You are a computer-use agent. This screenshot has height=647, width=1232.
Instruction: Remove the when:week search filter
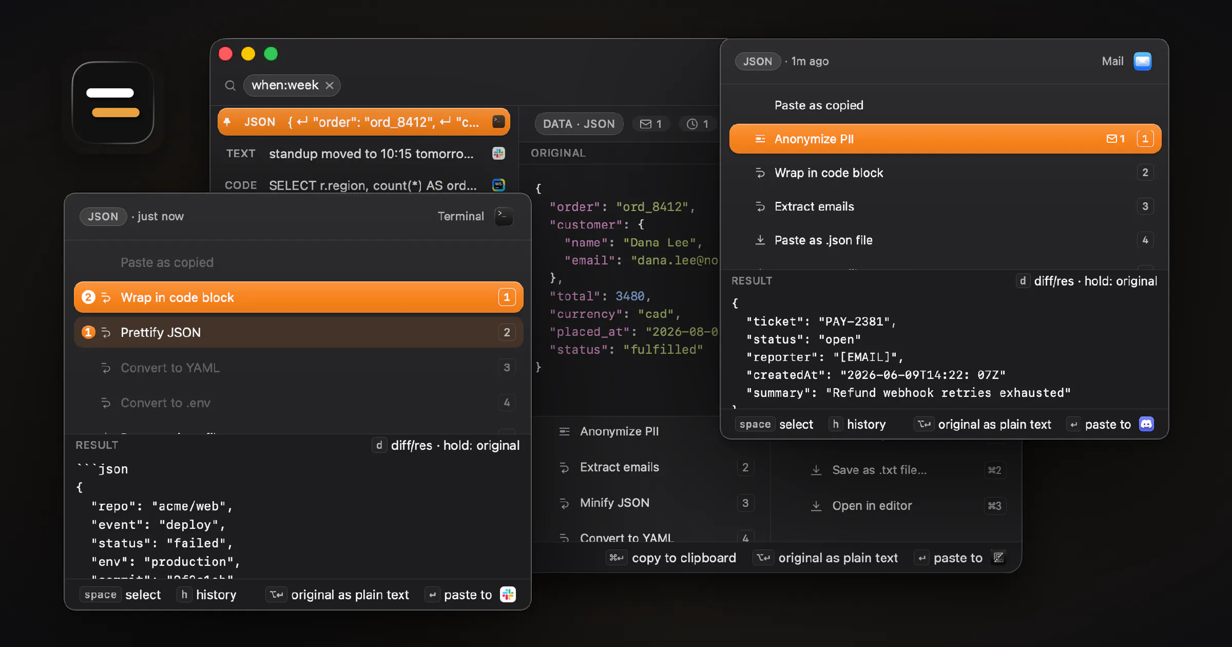pyautogui.click(x=330, y=85)
